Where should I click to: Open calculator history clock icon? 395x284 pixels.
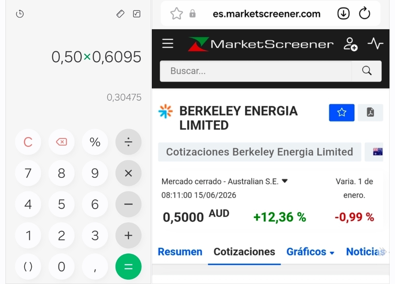(x=20, y=14)
